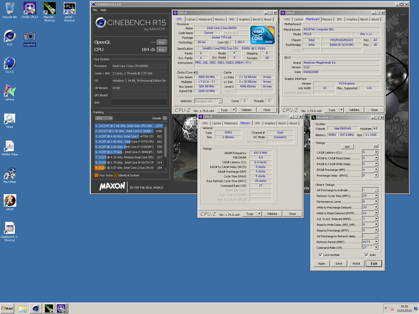The image size is (419, 314).
Task: Click the About button in MemSet
Action: pos(356,263)
